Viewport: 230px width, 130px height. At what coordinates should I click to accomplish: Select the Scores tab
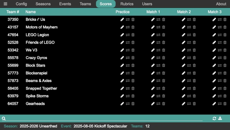[106, 4]
